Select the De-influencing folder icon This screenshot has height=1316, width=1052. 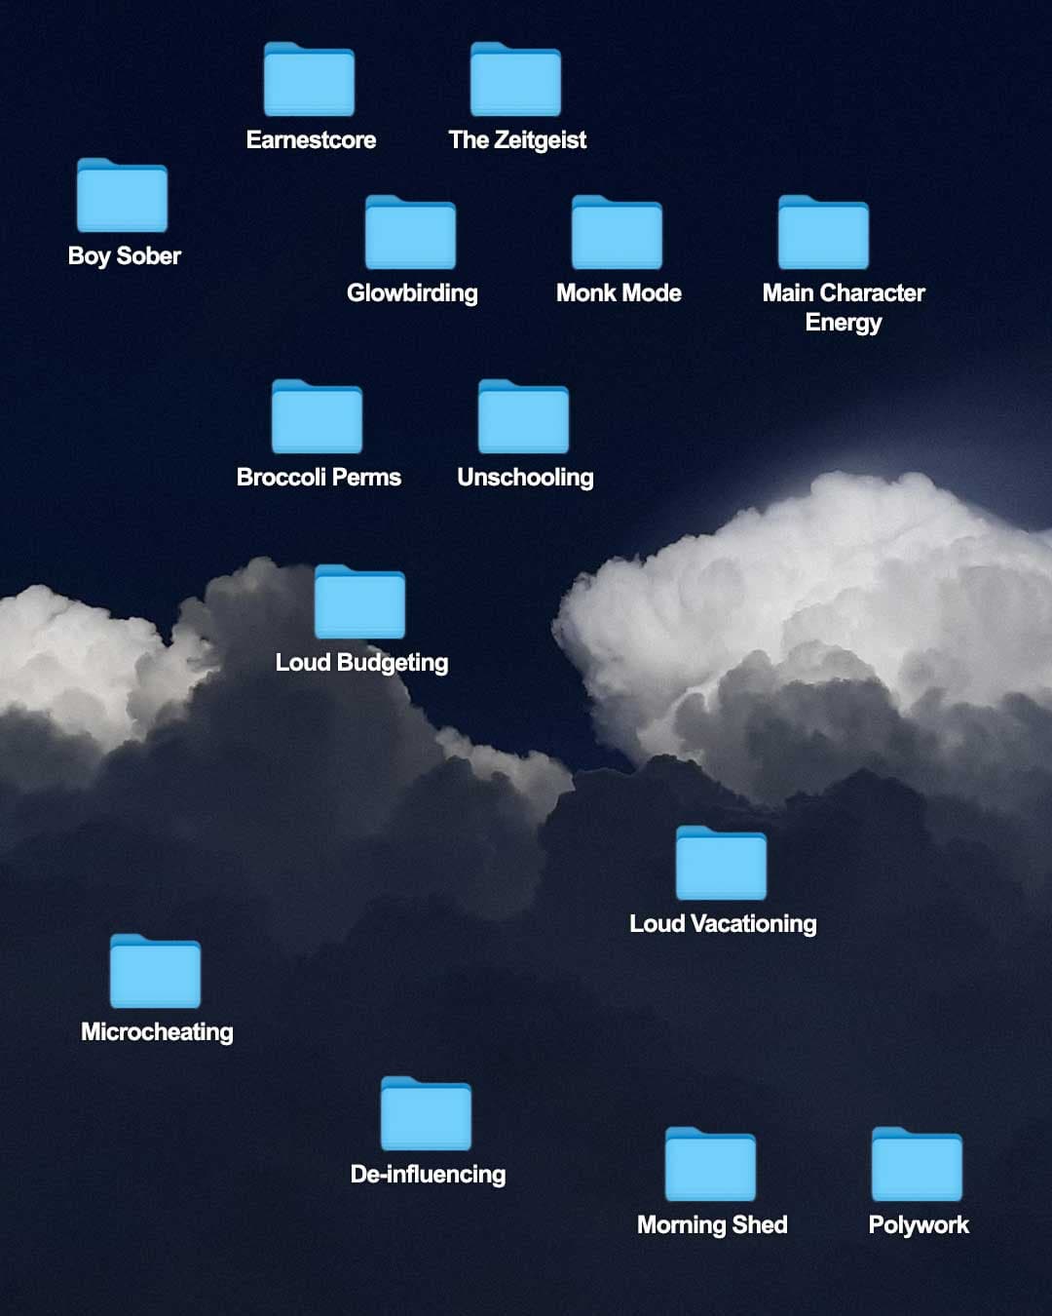point(426,1113)
